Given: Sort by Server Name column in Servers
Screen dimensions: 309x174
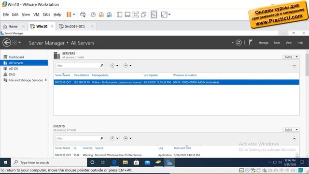Looking at the screenshot, I should [x=62, y=75].
